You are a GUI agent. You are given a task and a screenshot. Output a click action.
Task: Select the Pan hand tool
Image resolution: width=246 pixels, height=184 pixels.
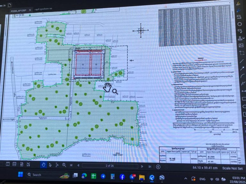pos(44,165)
